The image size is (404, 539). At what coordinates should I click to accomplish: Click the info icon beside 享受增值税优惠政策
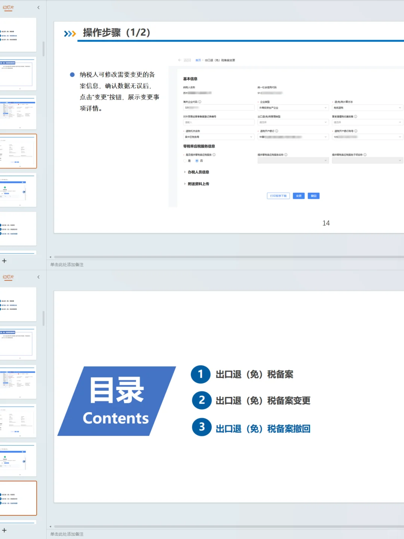[356, 117]
